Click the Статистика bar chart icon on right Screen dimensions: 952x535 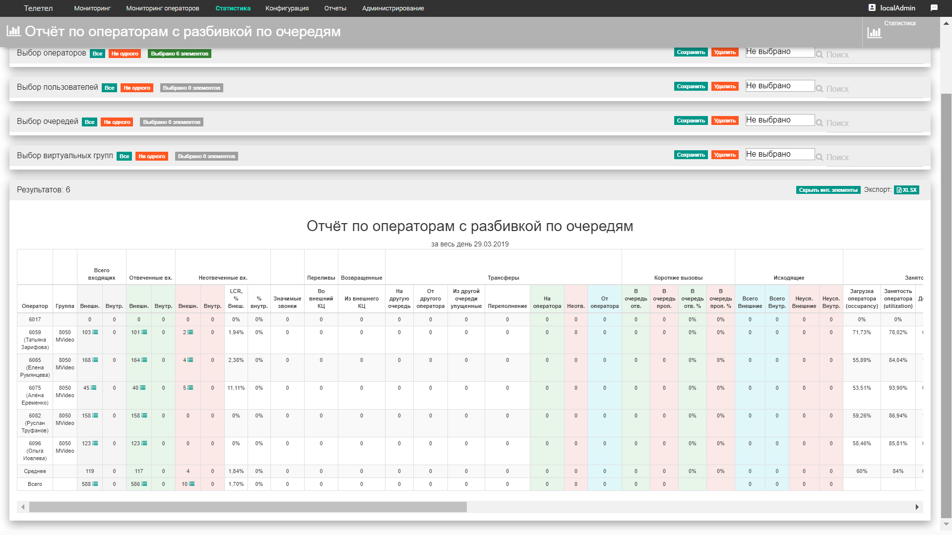(875, 33)
